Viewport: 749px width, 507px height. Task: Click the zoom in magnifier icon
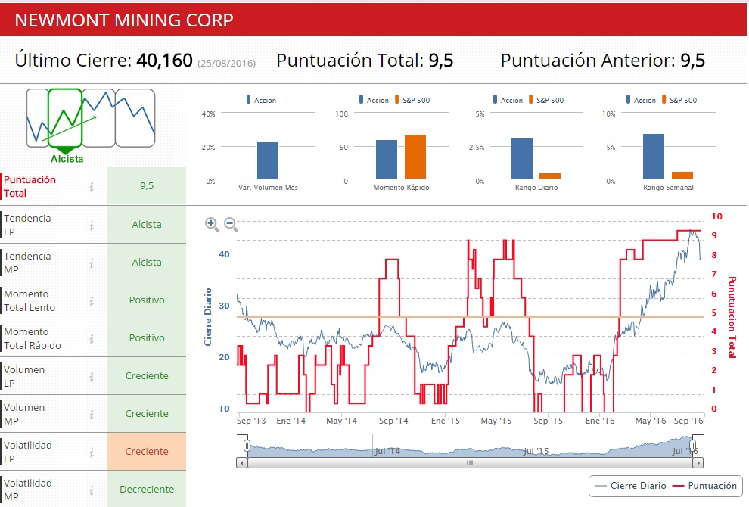coord(212,224)
